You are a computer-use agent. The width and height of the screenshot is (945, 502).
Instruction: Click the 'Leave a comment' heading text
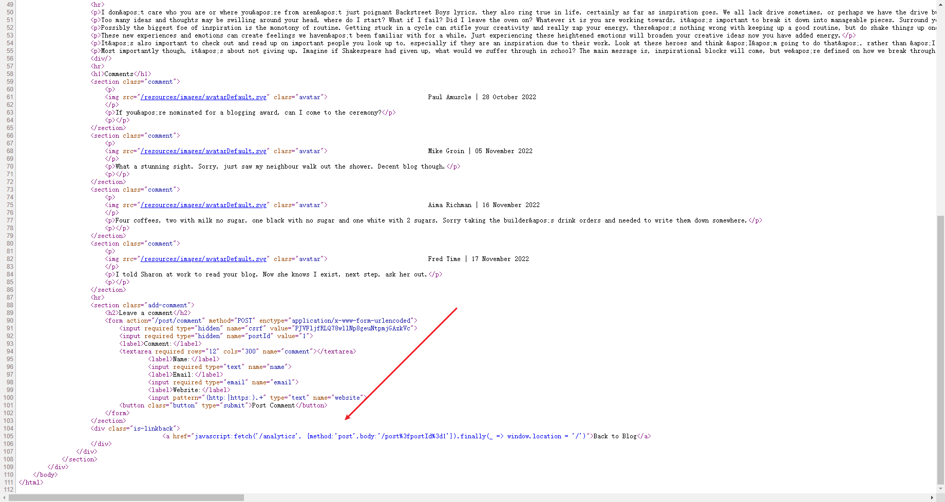pyautogui.click(x=146, y=313)
